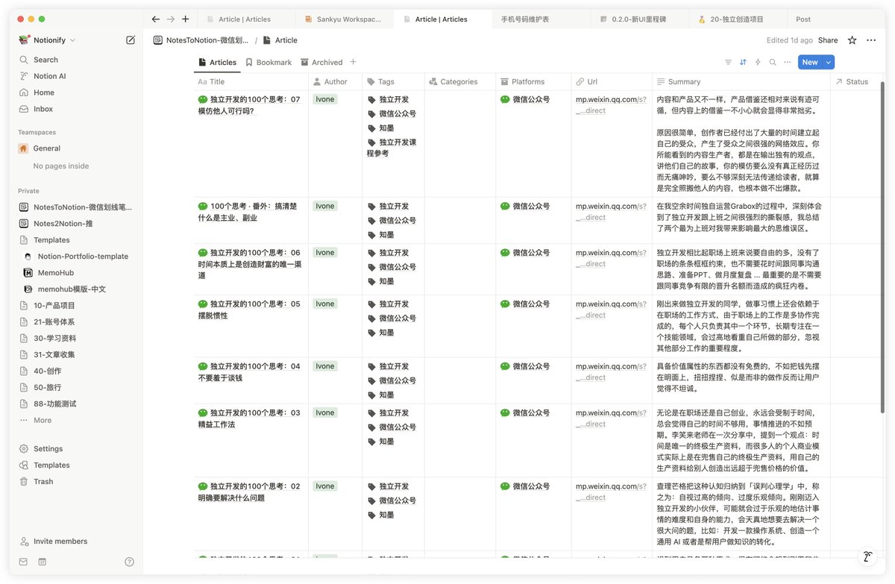Viewport: 895px width, 584px height.
Task: Click the NotesToNotion breadcrumb
Action: coord(201,40)
